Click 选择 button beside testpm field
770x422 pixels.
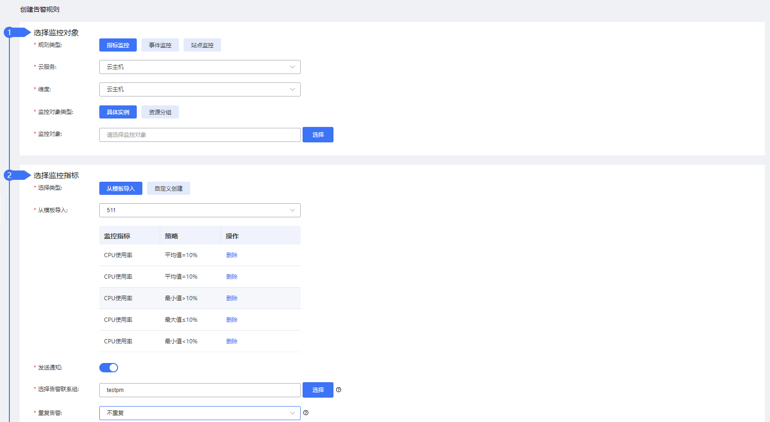318,390
